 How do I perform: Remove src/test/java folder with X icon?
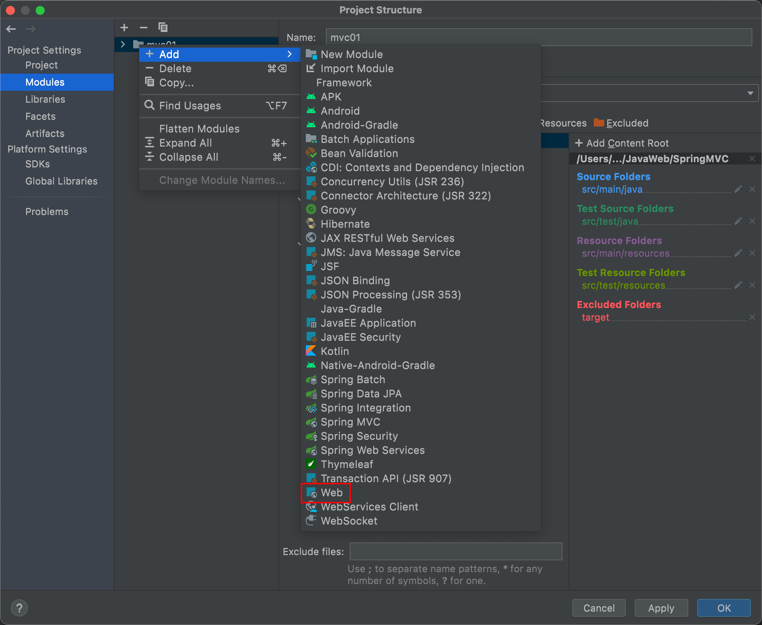(x=752, y=221)
